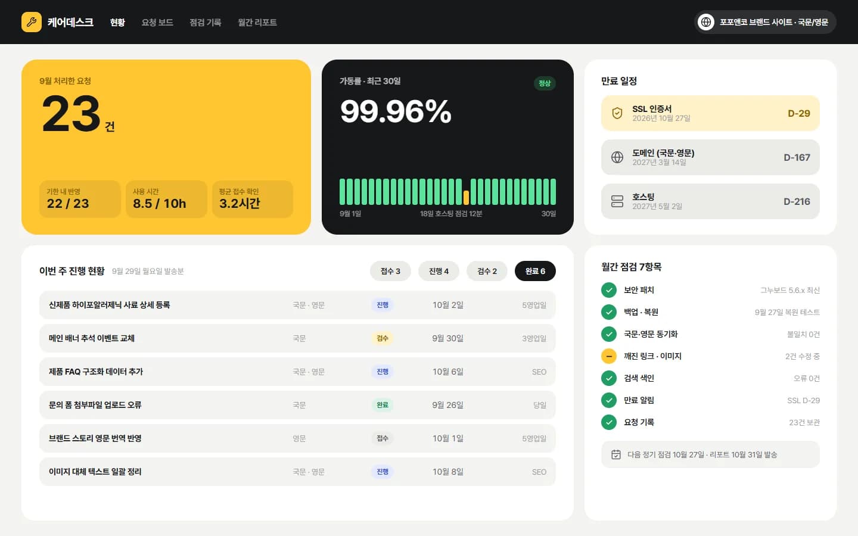Open the 문의 폼 첨부파일 업로드 오류 request

click(x=297, y=405)
